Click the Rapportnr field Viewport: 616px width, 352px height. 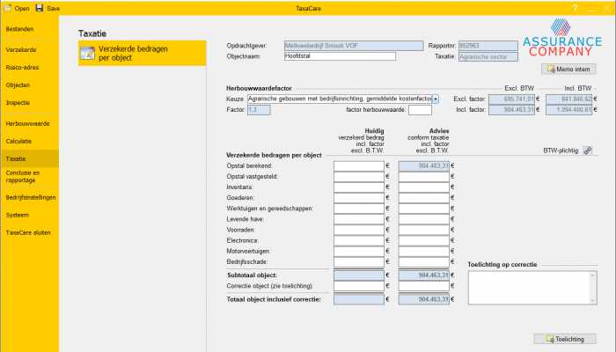click(488, 46)
